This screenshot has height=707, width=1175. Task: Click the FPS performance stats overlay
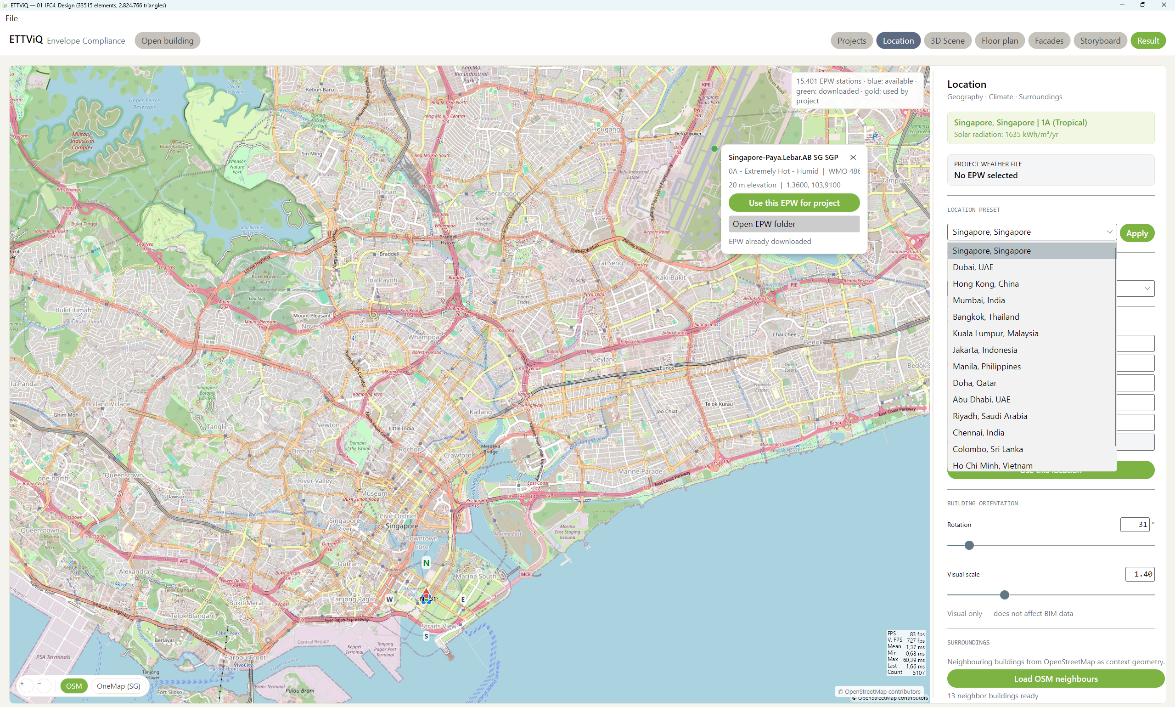(905, 653)
